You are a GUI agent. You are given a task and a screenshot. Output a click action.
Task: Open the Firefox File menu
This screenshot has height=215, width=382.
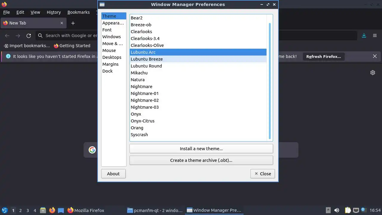point(6,12)
